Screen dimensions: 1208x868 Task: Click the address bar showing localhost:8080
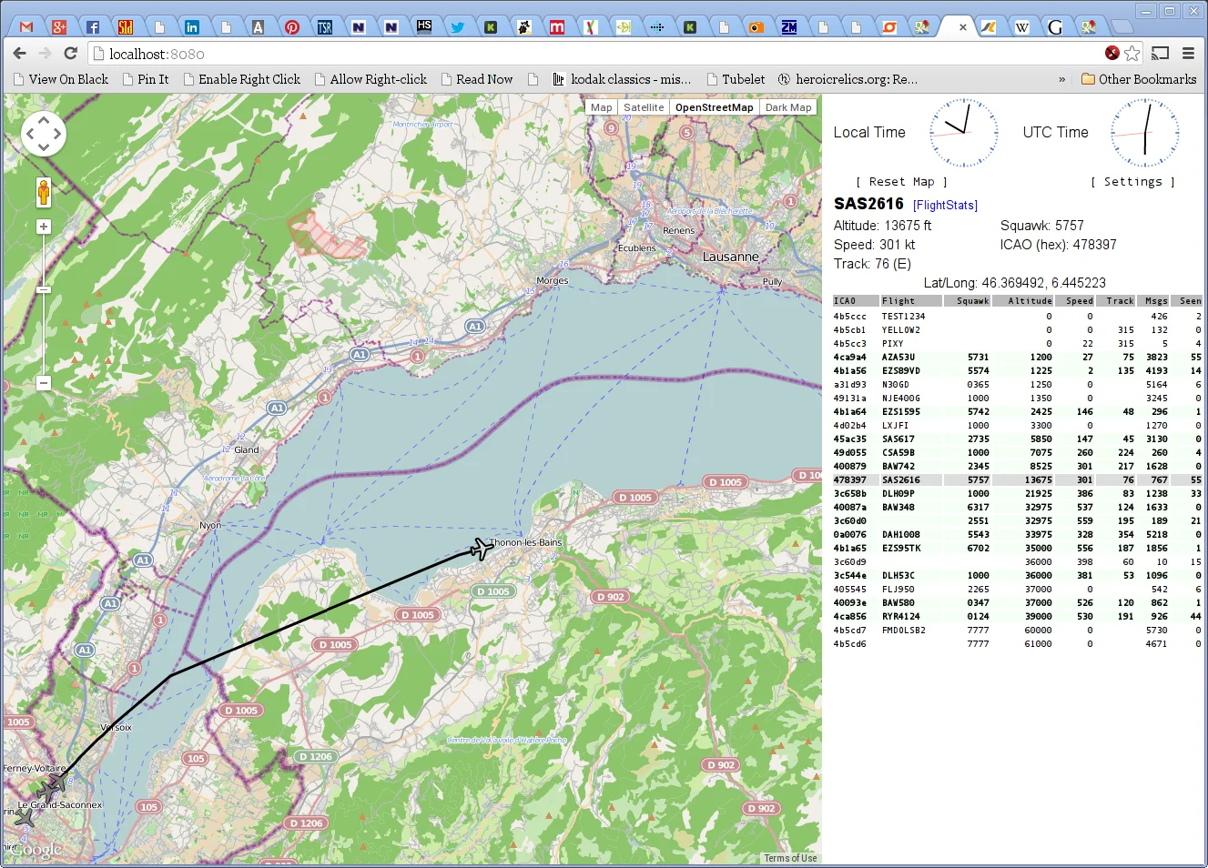(x=596, y=54)
